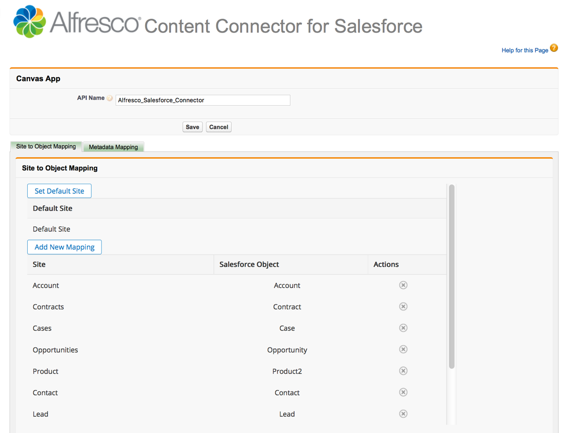This screenshot has height=433, width=563.
Task: Click the mapping list vertical scrollbar
Action: click(x=452, y=277)
